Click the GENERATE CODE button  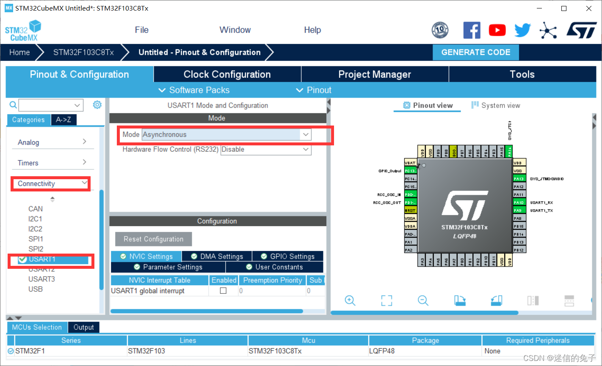tap(476, 52)
